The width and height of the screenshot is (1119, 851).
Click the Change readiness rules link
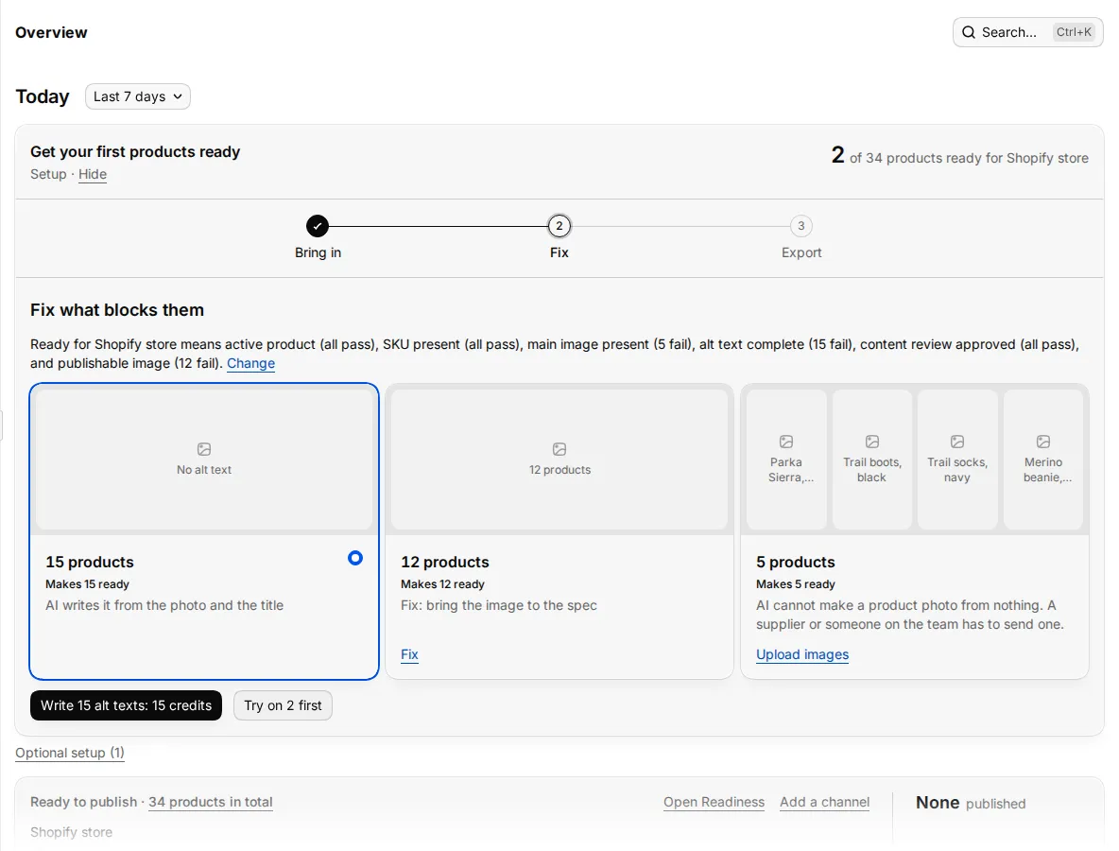[250, 363]
